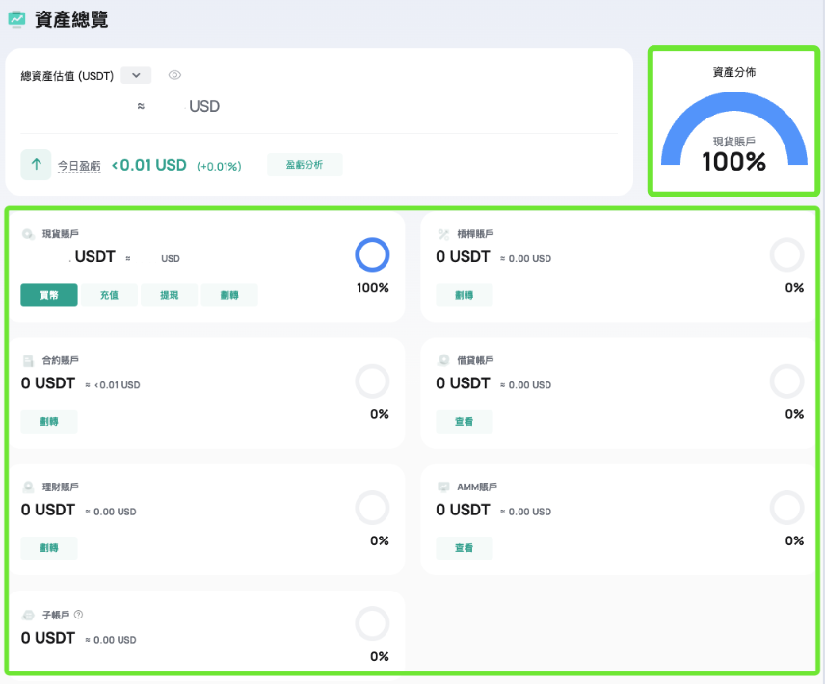
Task: Click the green up arrow beside 今日盈虧
Action: point(36,165)
